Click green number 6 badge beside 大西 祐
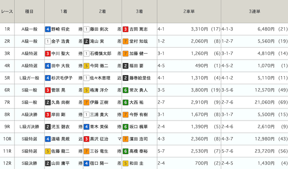Image resolution: width=288 pixels, height=169 pixels. 126,102
